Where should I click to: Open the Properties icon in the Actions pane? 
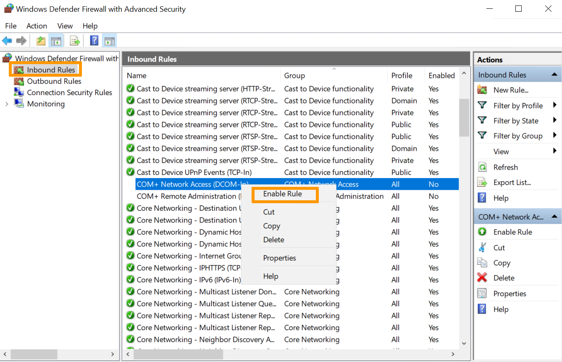pyautogui.click(x=482, y=294)
